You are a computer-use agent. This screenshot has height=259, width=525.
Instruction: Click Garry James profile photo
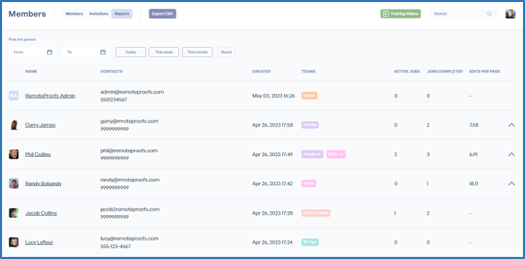13,125
